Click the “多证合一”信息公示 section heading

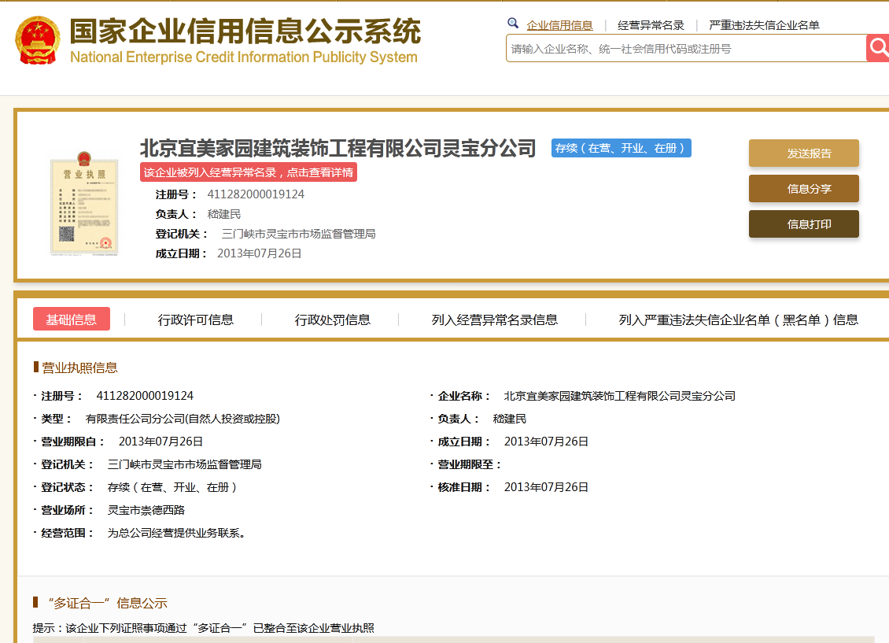click(108, 604)
